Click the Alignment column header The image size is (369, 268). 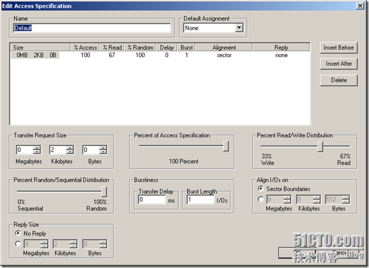click(x=224, y=48)
